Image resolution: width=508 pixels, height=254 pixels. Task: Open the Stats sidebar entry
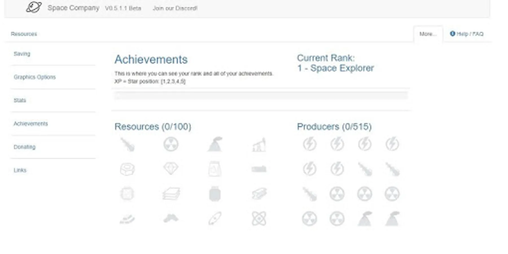tap(20, 100)
